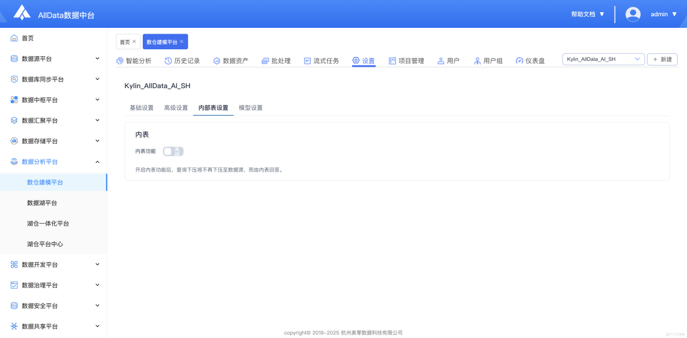This screenshot has height=338, width=687.
Task: Open the 数据资产 data assets view
Action: [x=231, y=60]
